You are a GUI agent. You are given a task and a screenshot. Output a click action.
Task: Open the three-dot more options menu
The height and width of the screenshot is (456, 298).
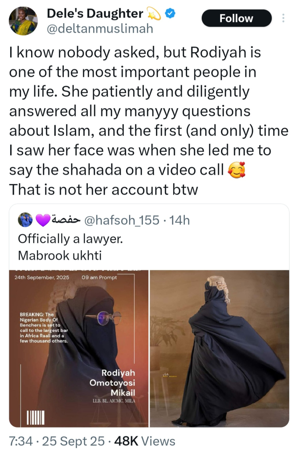283,18
